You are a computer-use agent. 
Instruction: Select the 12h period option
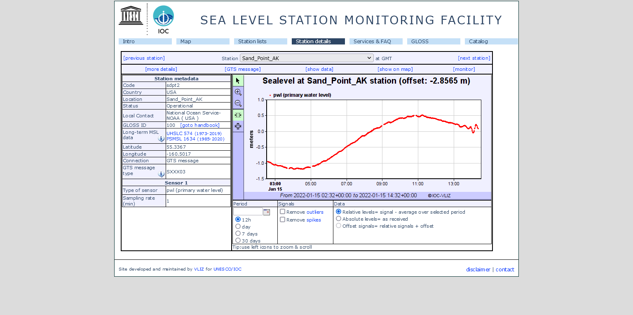[x=238, y=219]
